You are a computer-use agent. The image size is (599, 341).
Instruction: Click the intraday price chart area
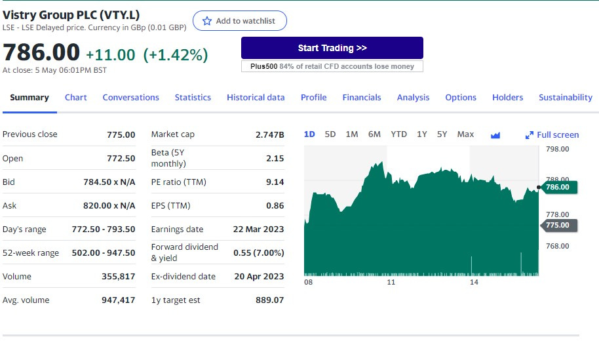(421, 211)
